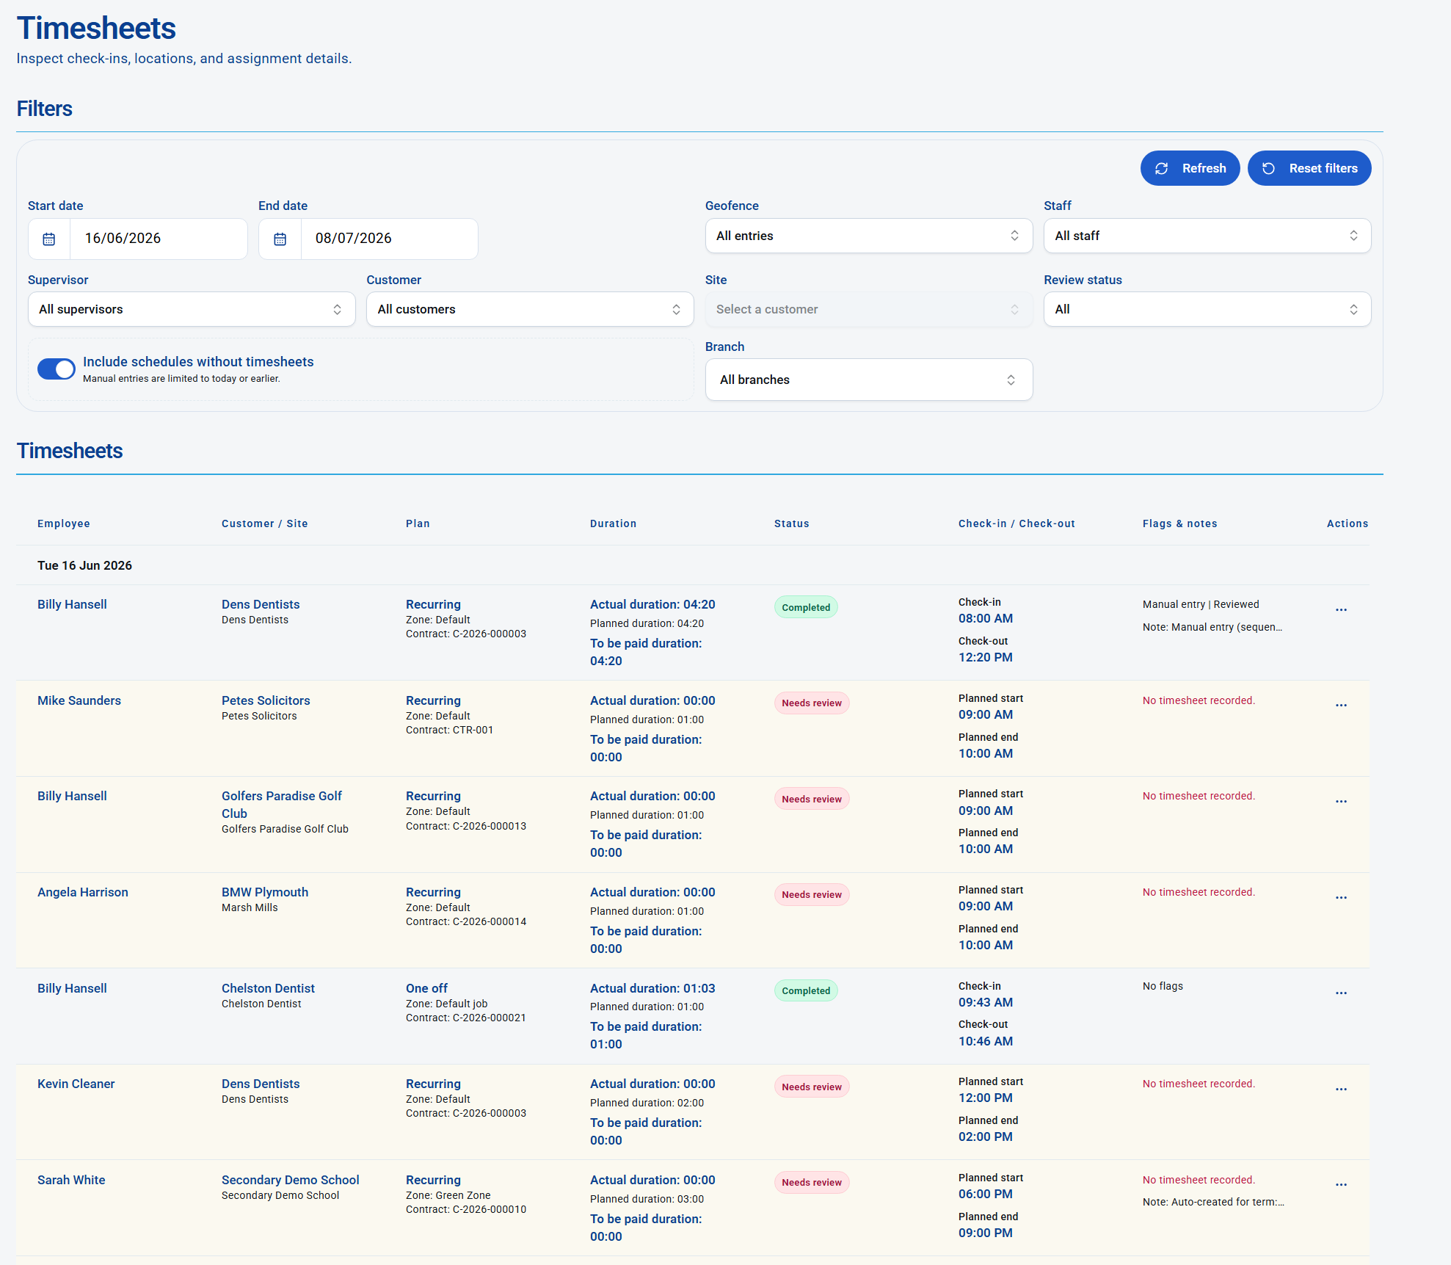The image size is (1451, 1265).
Task: Edit the Start date field 16/06/2026
Action: point(159,239)
